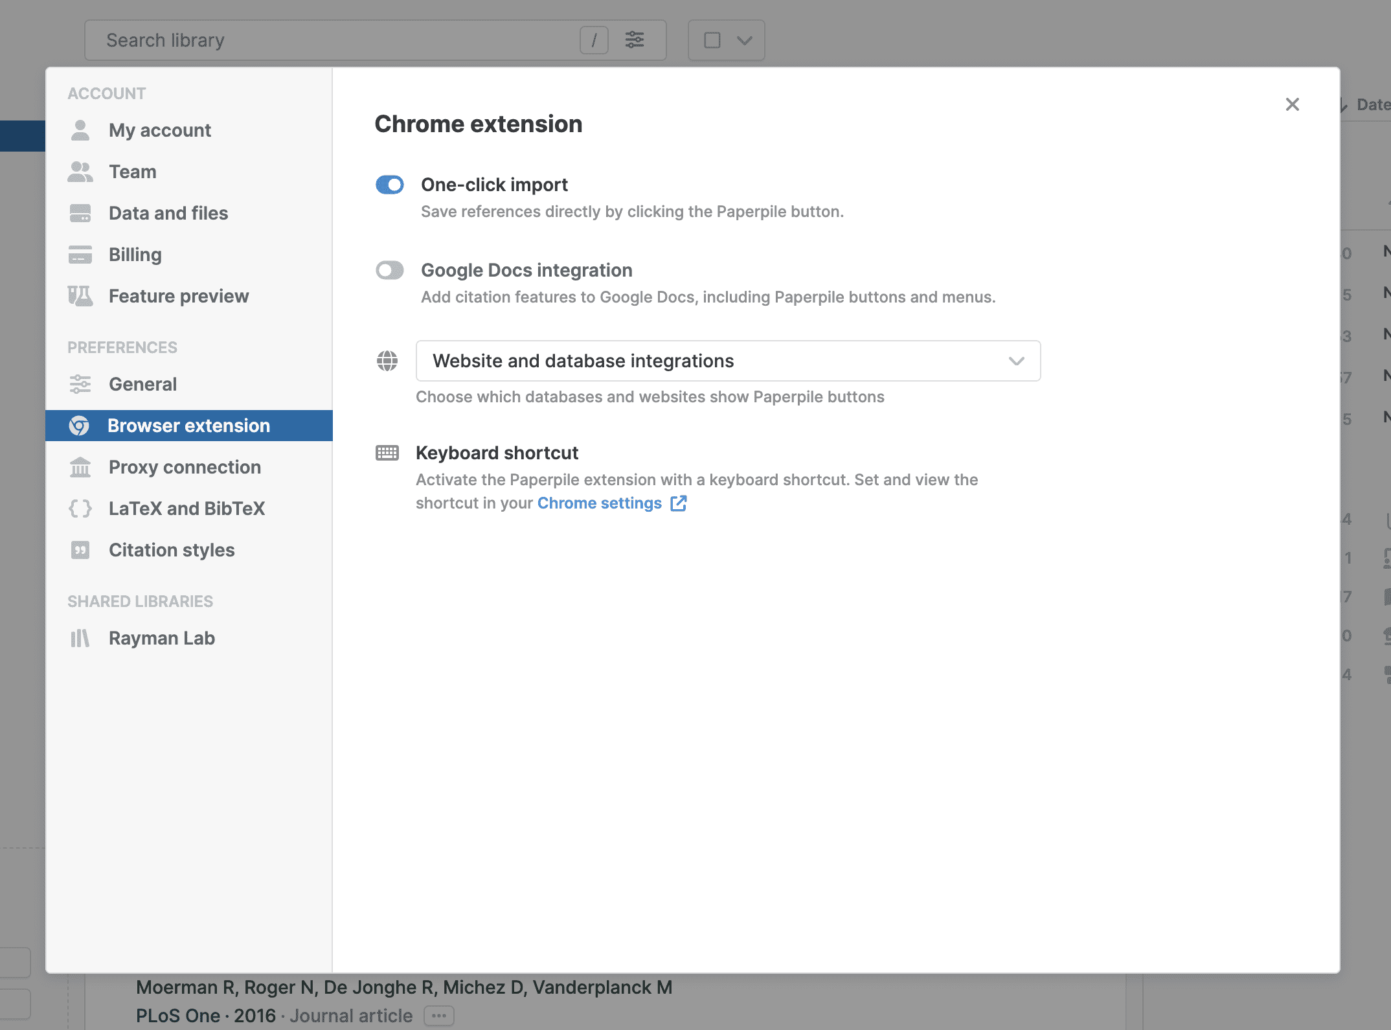Click the Team people icon
1391x1030 pixels.
80,172
